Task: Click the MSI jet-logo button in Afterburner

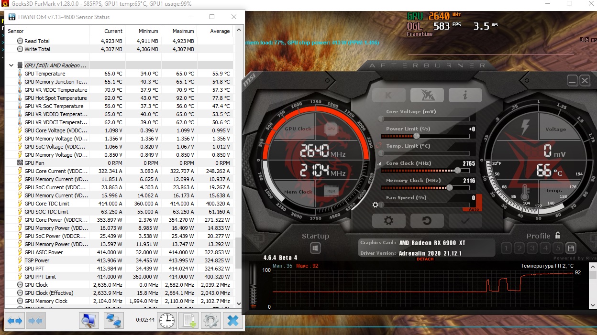Action: tap(427, 95)
